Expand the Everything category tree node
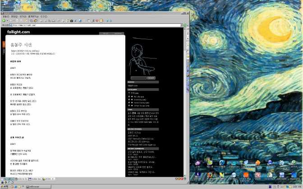Screen dimensions: 303x189 tap(129, 100)
